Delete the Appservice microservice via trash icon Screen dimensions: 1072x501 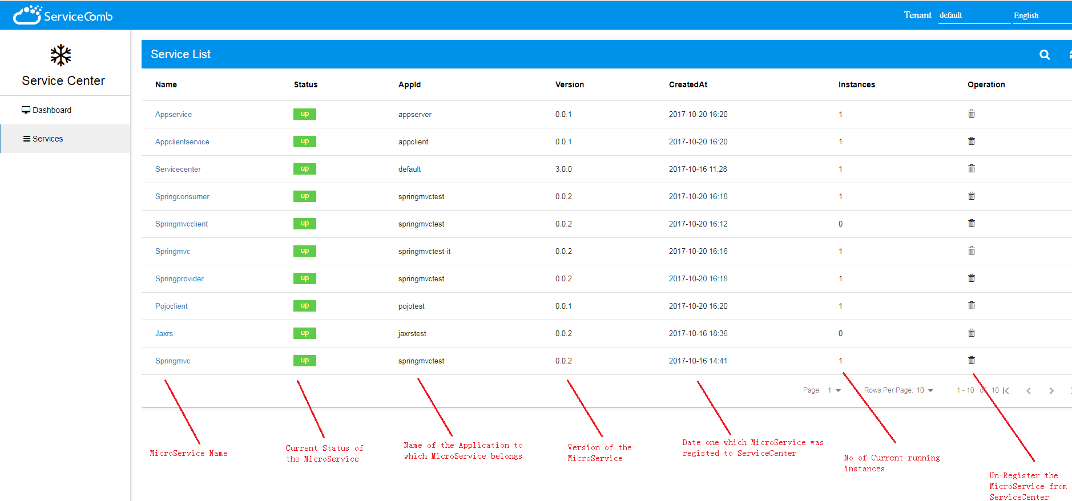(971, 114)
